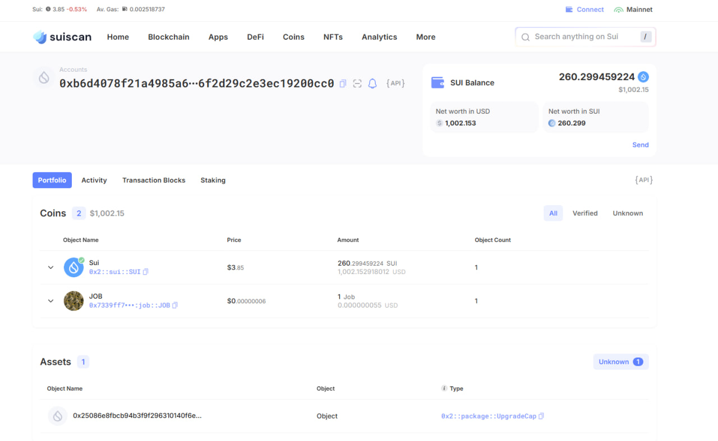Image resolution: width=718 pixels, height=441 pixels.
Task: Click the bell notification icon
Action: [x=372, y=83]
